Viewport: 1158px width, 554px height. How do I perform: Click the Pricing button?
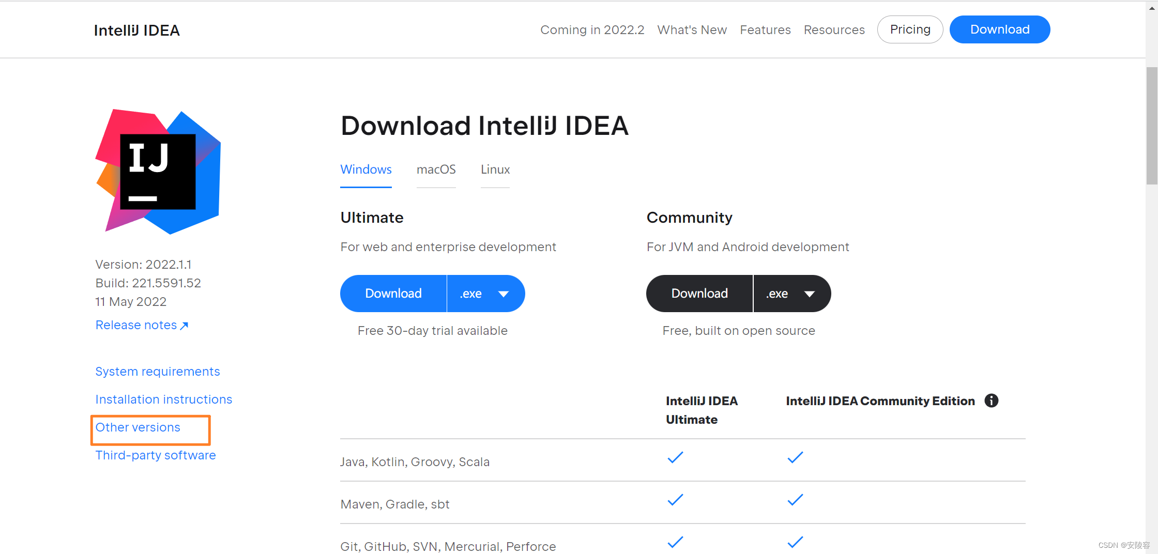tap(910, 29)
